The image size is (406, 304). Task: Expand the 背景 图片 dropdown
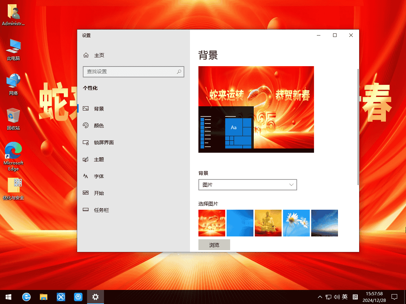(x=247, y=185)
